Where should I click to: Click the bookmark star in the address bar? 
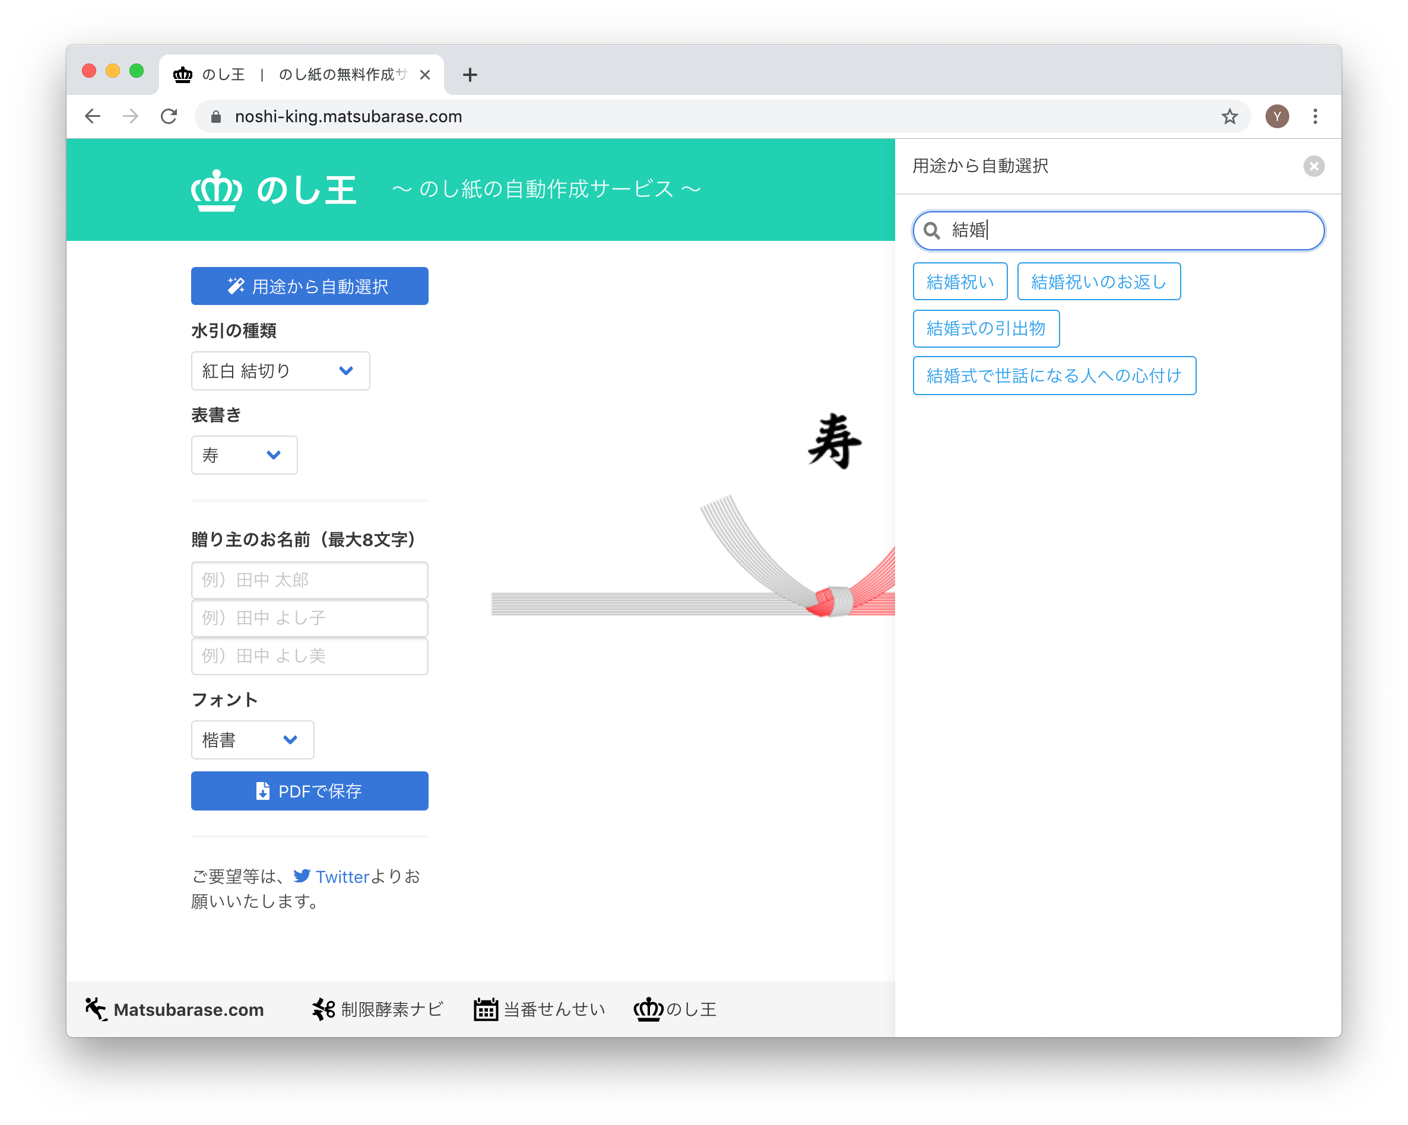pos(1230,116)
